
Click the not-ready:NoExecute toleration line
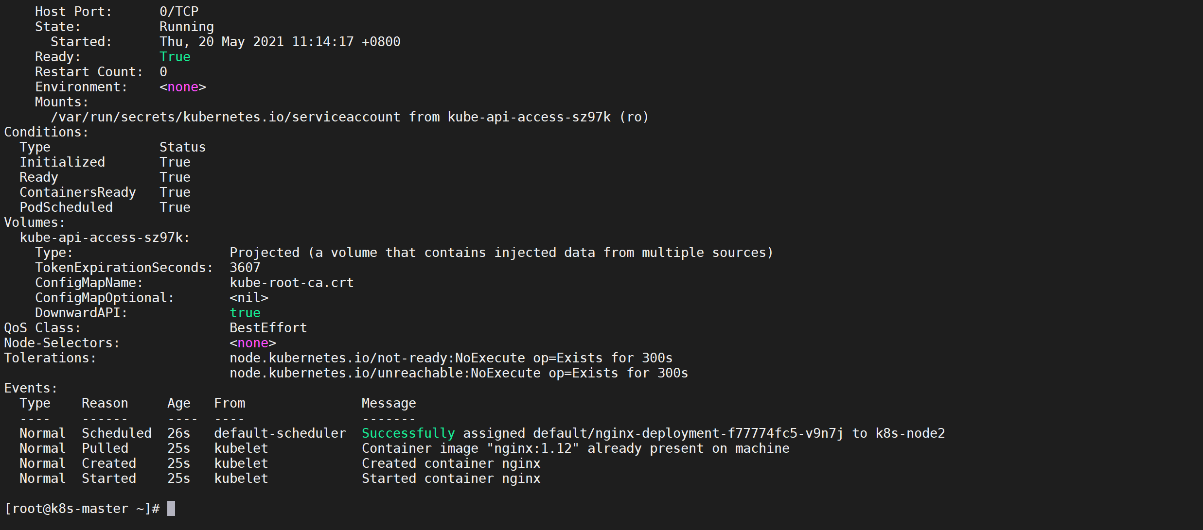[x=451, y=358]
